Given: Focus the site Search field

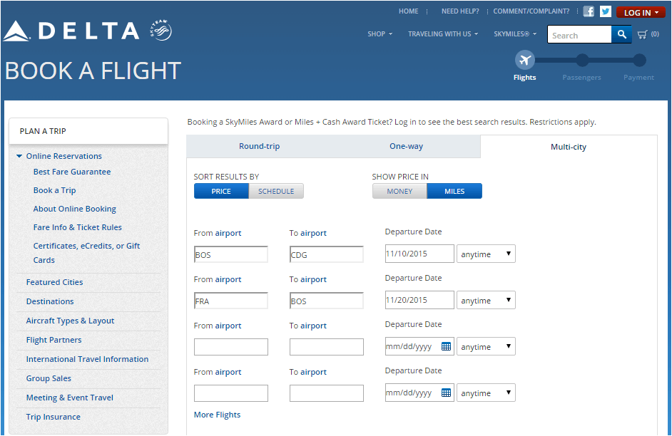Looking at the screenshot, I should [579, 35].
